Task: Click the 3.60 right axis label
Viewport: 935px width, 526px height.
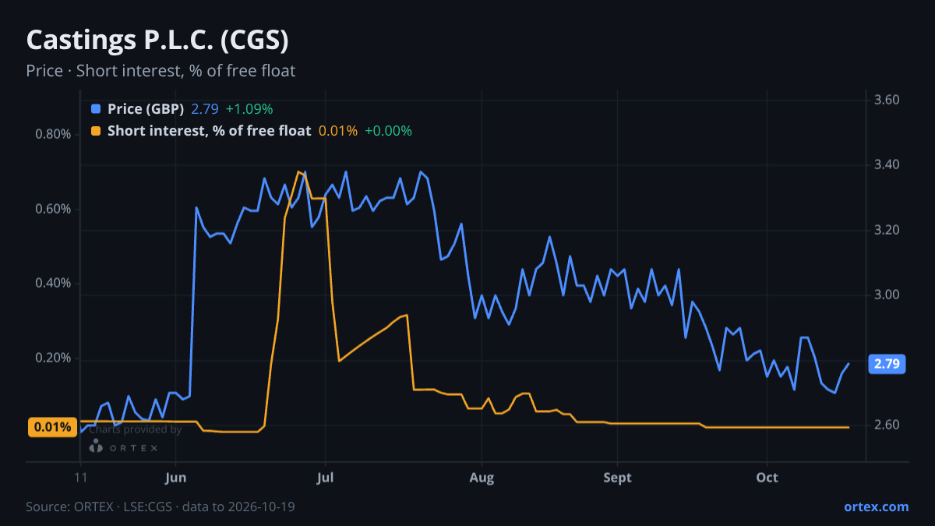Action: [887, 100]
